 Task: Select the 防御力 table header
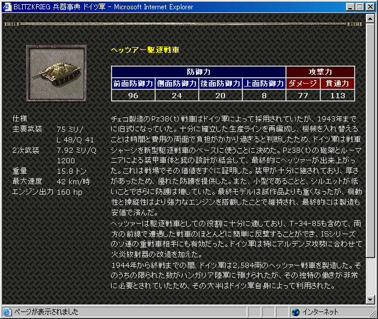click(198, 71)
